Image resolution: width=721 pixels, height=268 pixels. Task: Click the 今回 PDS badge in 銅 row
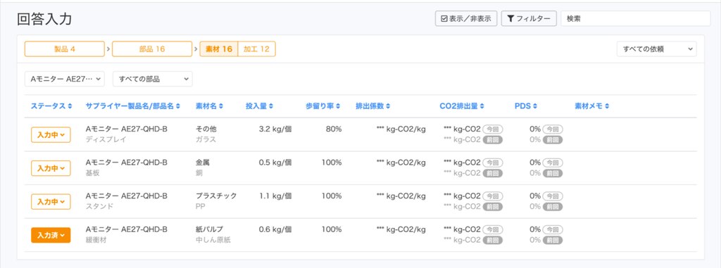[553, 162]
